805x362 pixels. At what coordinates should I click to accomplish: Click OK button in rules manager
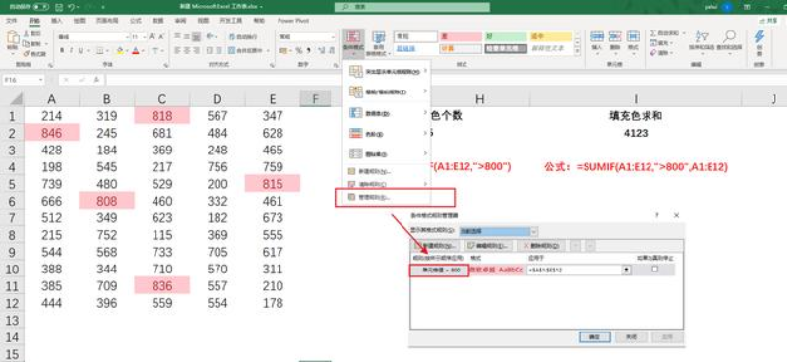(x=594, y=336)
